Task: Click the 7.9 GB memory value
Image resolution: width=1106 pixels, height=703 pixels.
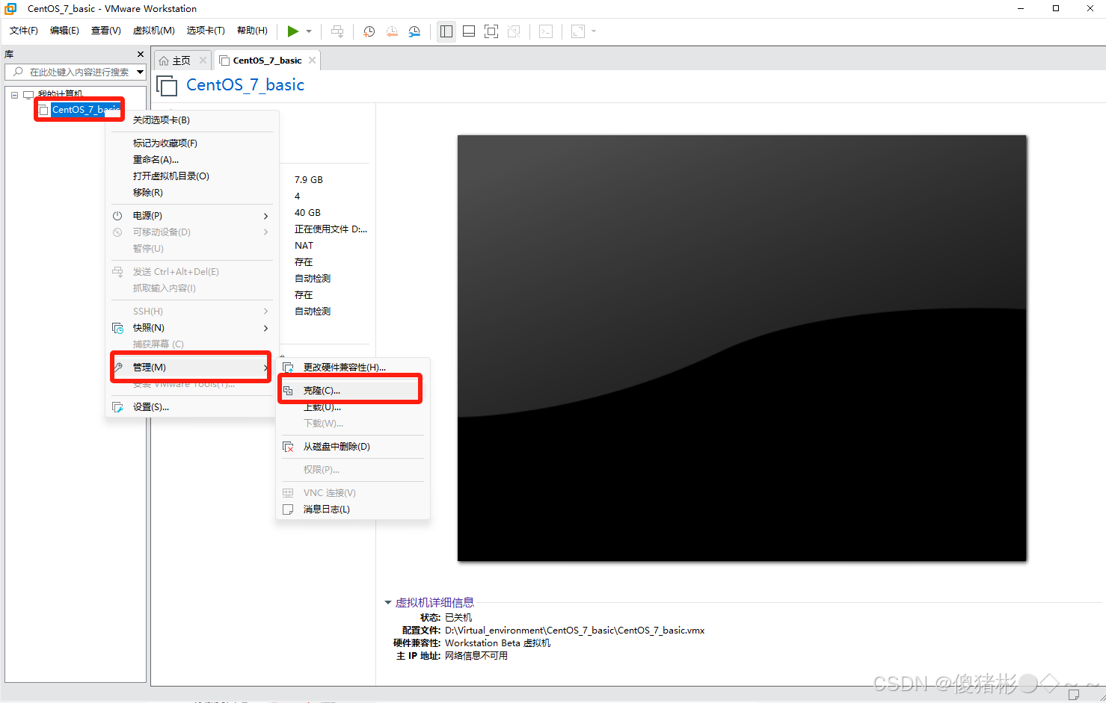Action: [309, 180]
